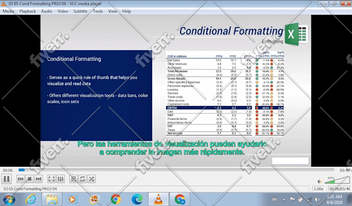The height and width of the screenshot is (206, 352).
Task: Click the power/battery tray icon
Action: pyautogui.click(x=300, y=199)
